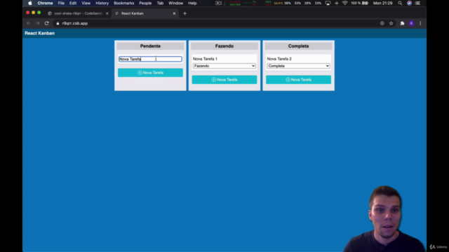Click the Nova Tarefa 1 card title

[205, 59]
